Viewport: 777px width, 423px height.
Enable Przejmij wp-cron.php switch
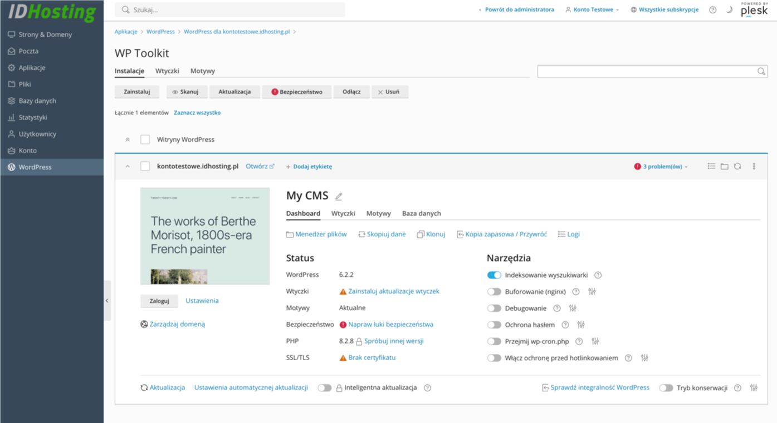tap(494, 341)
